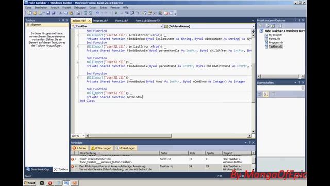The width and height of the screenshot is (330, 186).
Task: Collapse the ShowWindow function outline node
Action: pyautogui.click(x=78, y=78)
